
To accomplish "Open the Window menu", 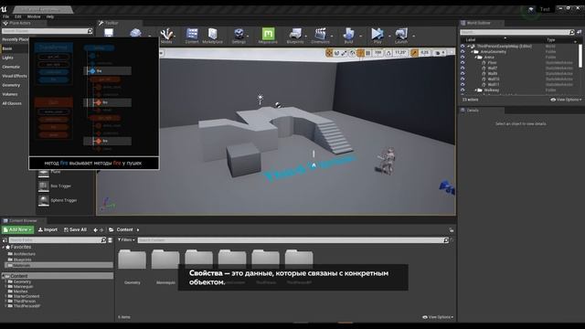I will click(34, 16).
